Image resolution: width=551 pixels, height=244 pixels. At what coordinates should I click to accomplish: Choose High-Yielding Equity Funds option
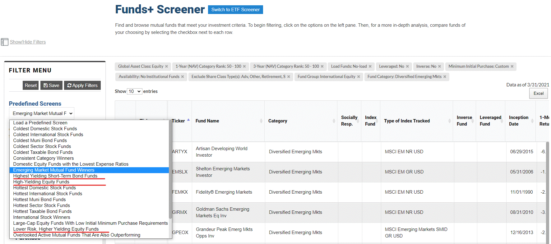pos(89,182)
